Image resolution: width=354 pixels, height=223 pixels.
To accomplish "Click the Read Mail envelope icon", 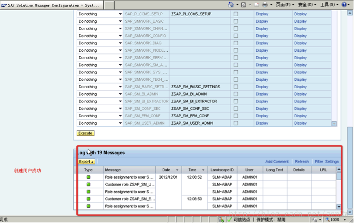I will [256, 5].
